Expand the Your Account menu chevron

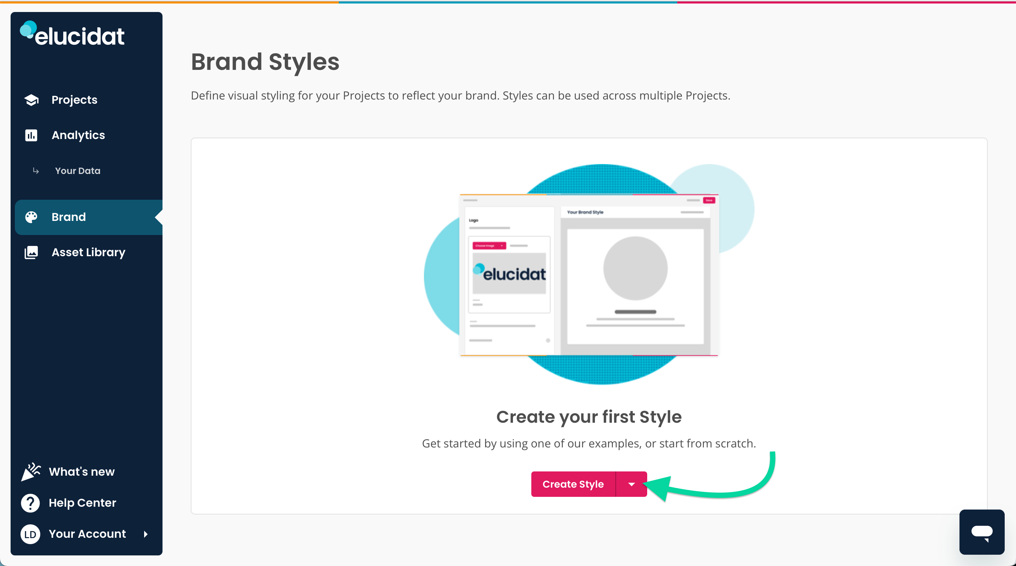[145, 535]
